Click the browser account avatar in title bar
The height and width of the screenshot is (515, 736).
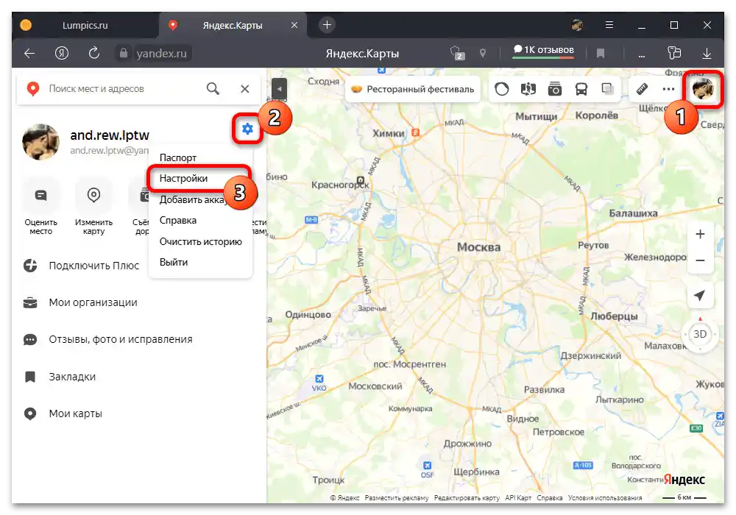click(x=577, y=25)
